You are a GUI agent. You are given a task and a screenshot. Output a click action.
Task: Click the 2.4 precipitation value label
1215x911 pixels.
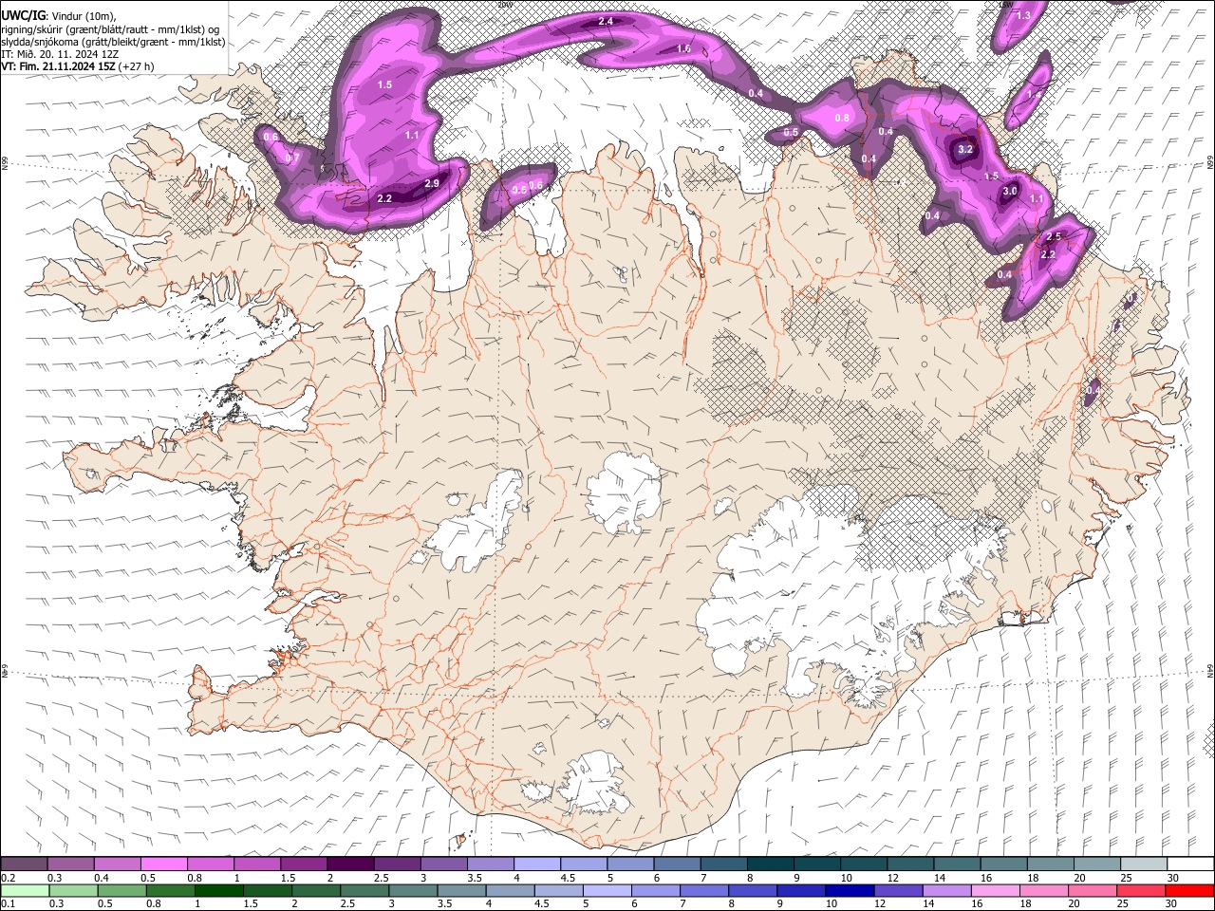click(606, 21)
